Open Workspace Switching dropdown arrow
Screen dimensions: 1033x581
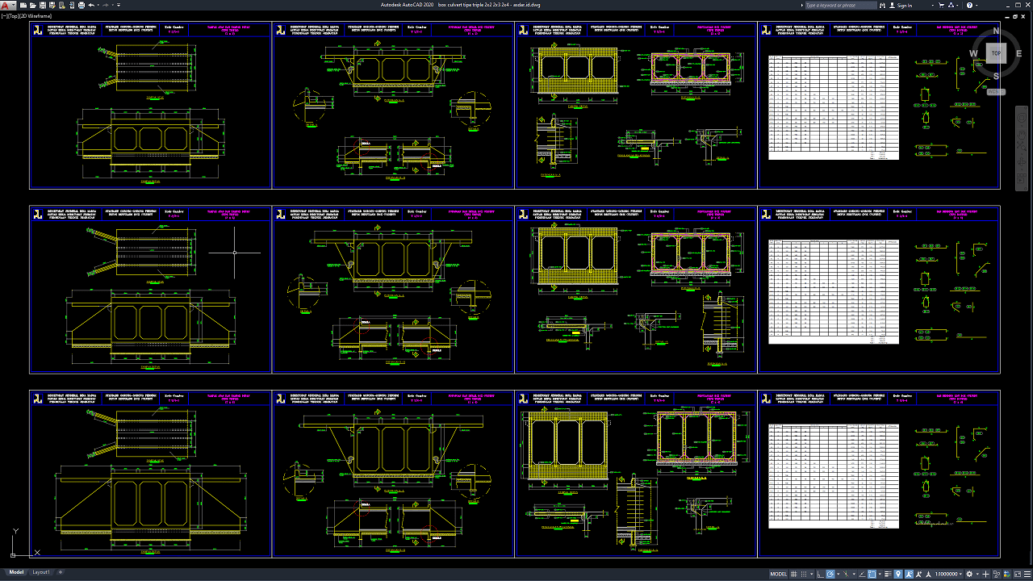[977, 574]
